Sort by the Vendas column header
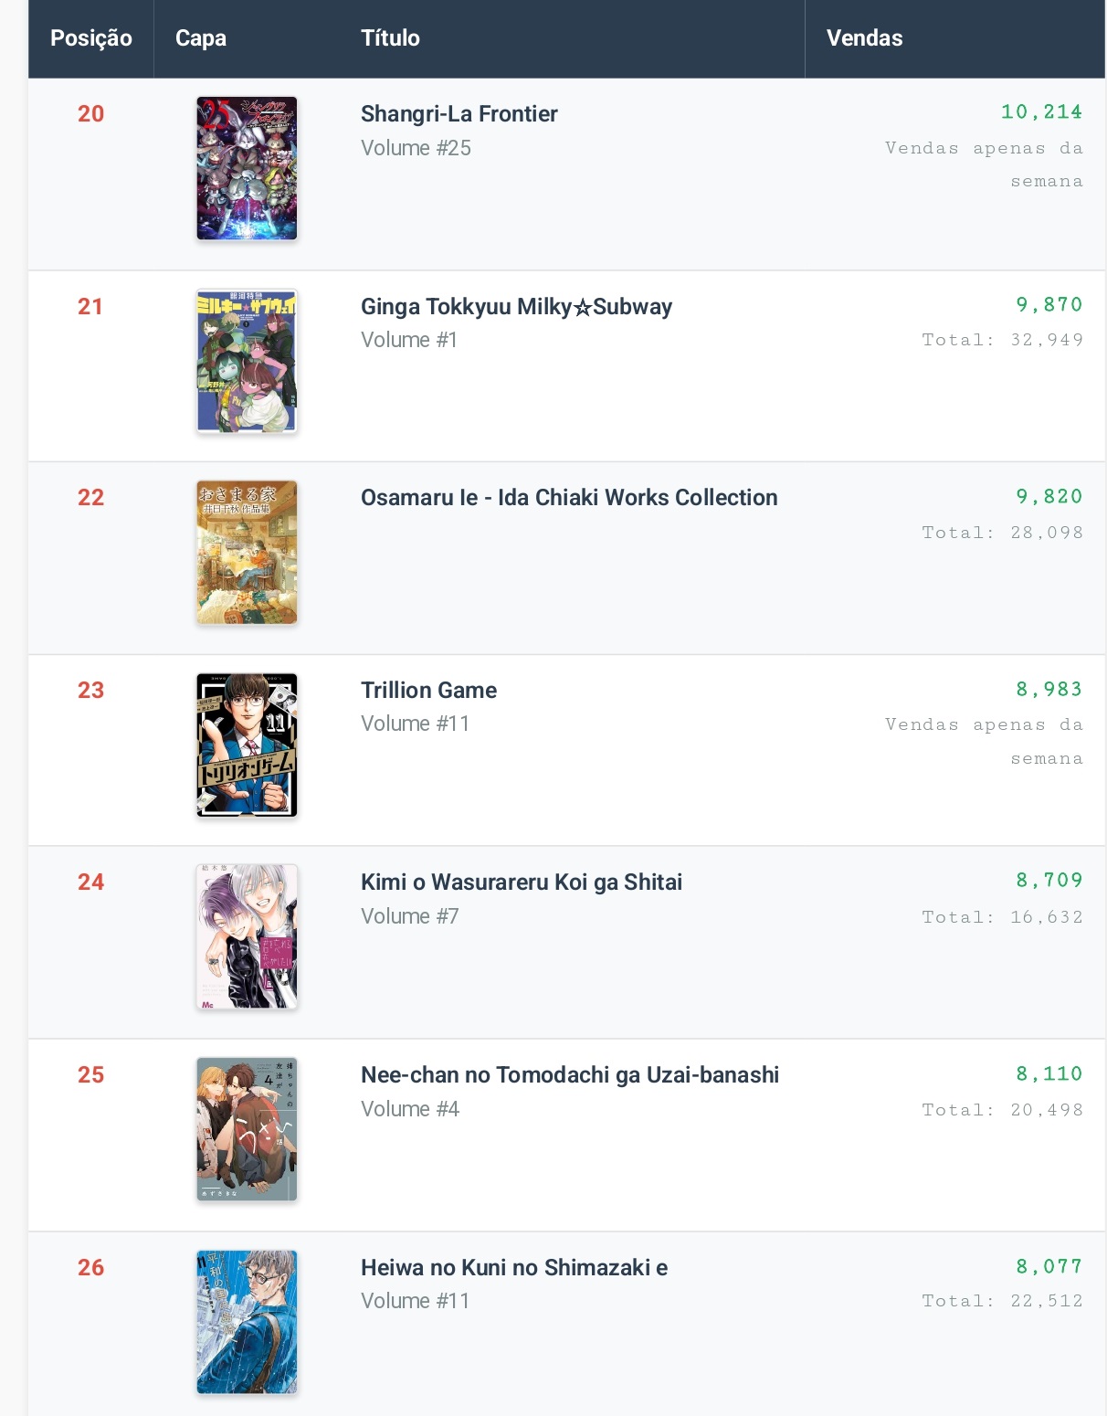Image resolution: width=1107 pixels, height=1416 pixels. point(864,38)
